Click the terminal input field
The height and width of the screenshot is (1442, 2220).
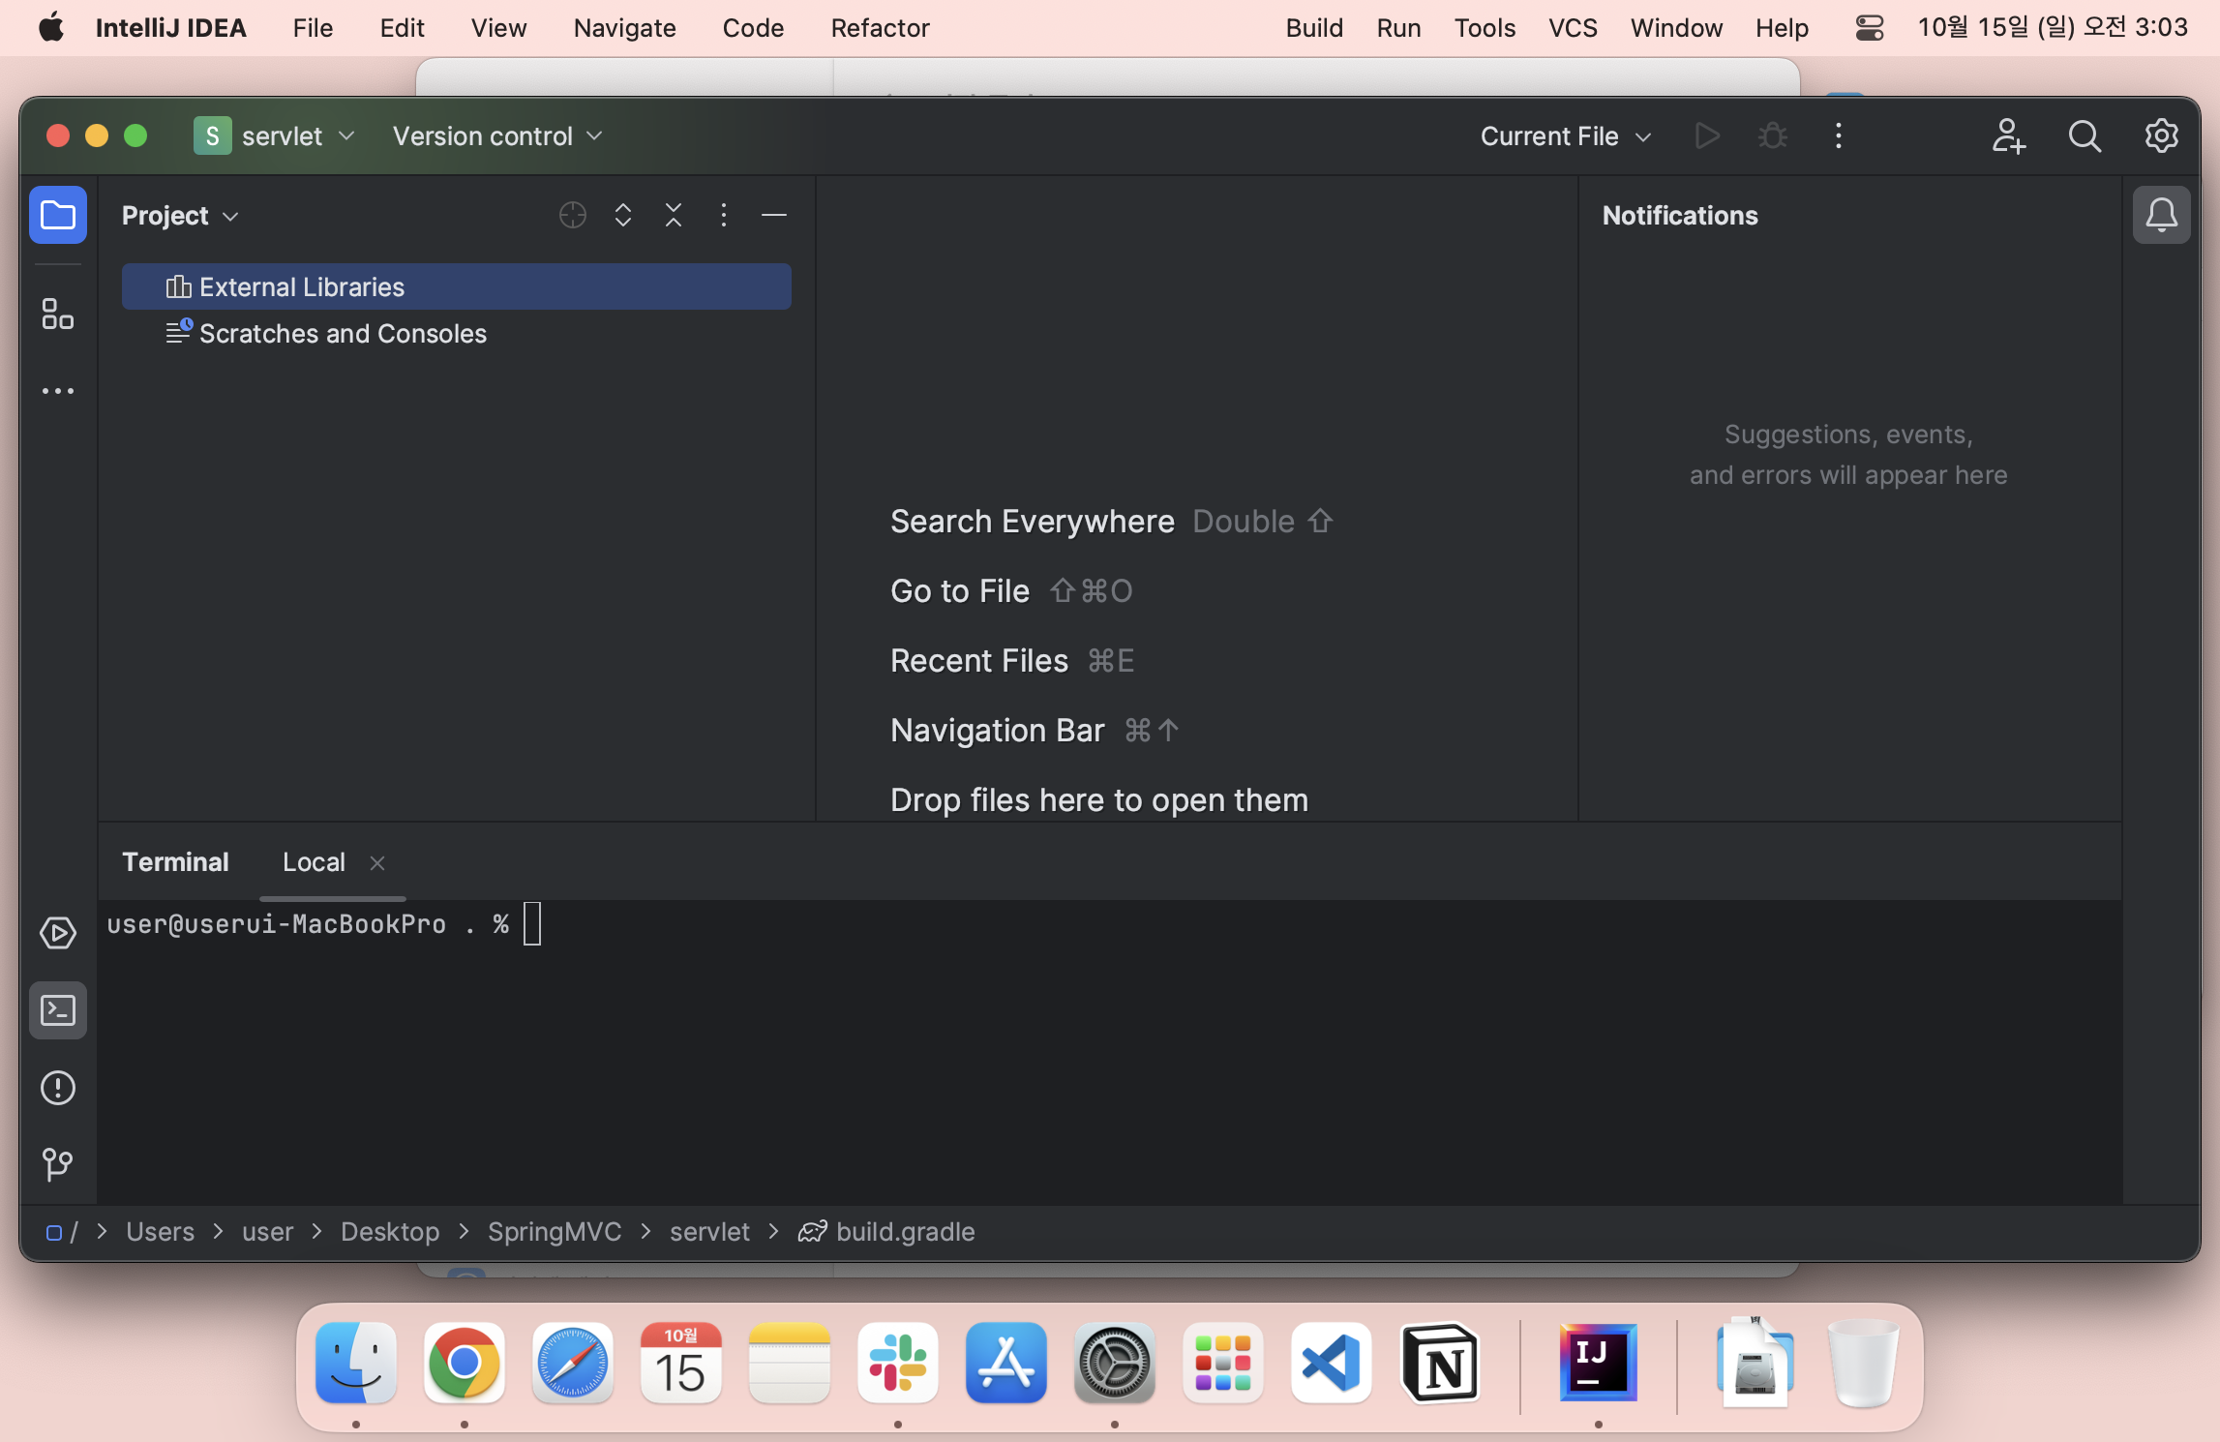pos(532,924)
